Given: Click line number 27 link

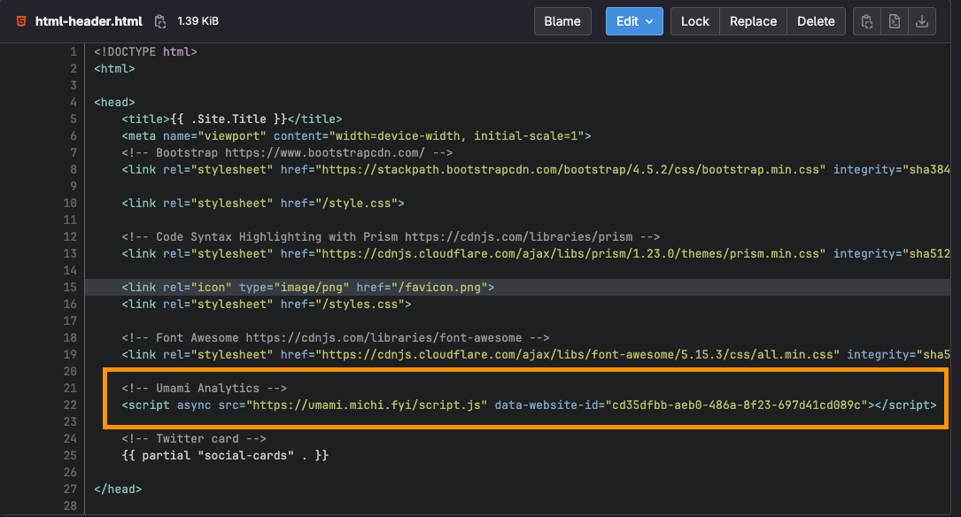Looking at the screenshot, I should point(71,490).
